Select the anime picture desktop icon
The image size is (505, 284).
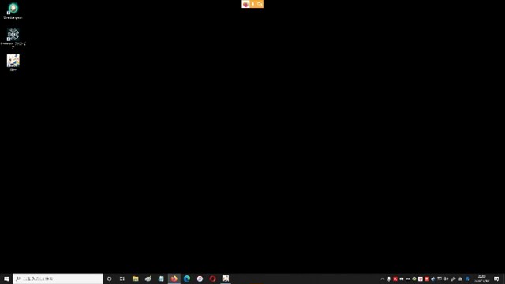tap(13, 62)
